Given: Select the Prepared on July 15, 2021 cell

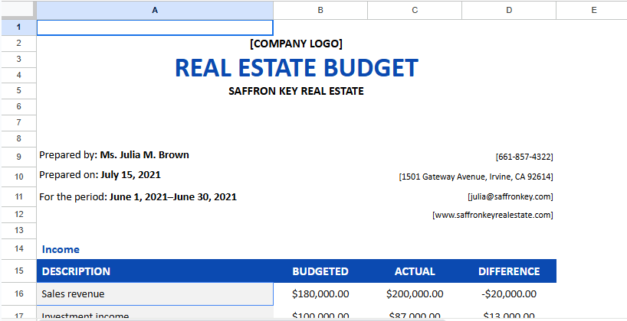Looking at the screenshot, I should (x=100, y=175).
